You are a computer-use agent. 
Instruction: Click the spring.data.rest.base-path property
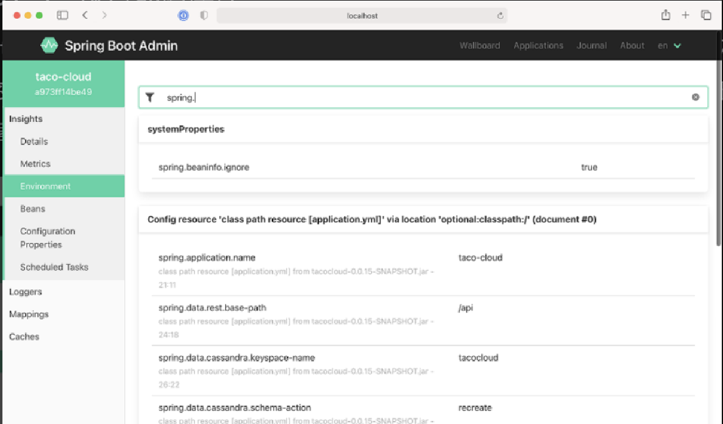pos(212,308)
